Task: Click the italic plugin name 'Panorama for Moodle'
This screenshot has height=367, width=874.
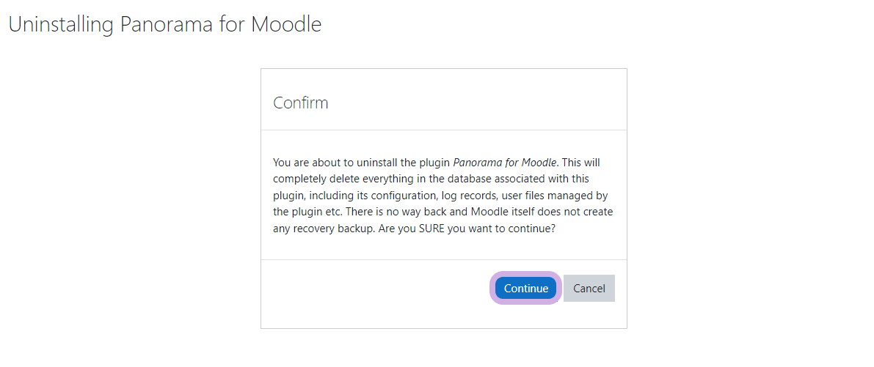Action: 504,162
